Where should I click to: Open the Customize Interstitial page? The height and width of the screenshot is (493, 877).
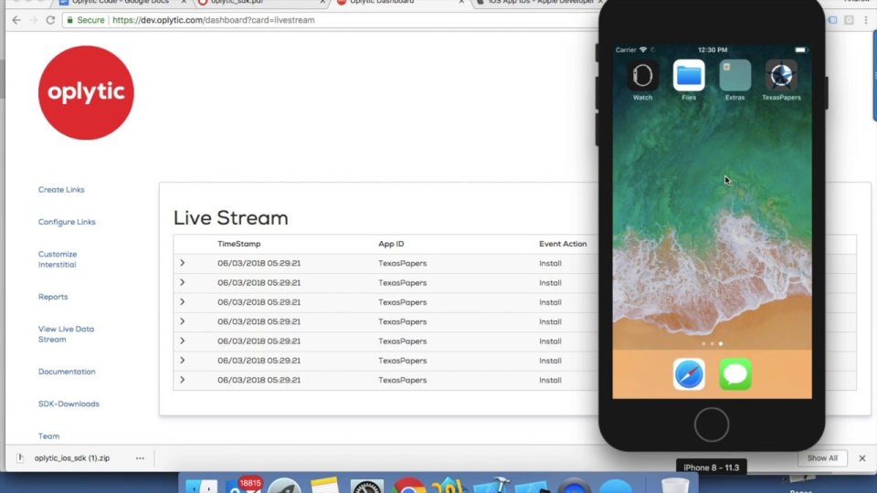coord(58,259)
